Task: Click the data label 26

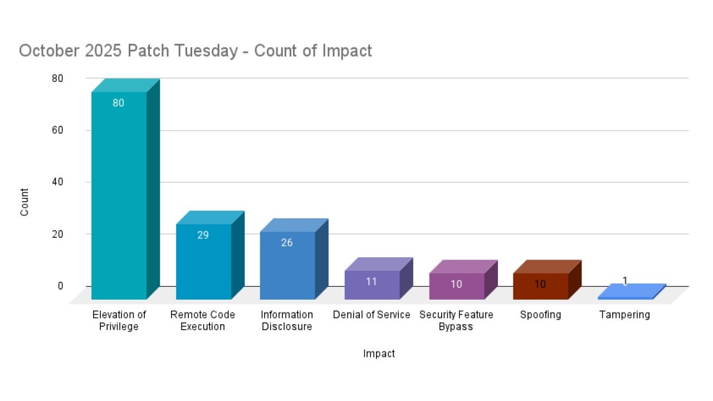Action: pyautogui.click(x=287, y=242)
